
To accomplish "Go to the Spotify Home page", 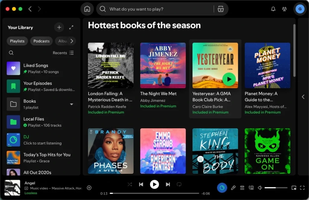I will pos(87,9).
